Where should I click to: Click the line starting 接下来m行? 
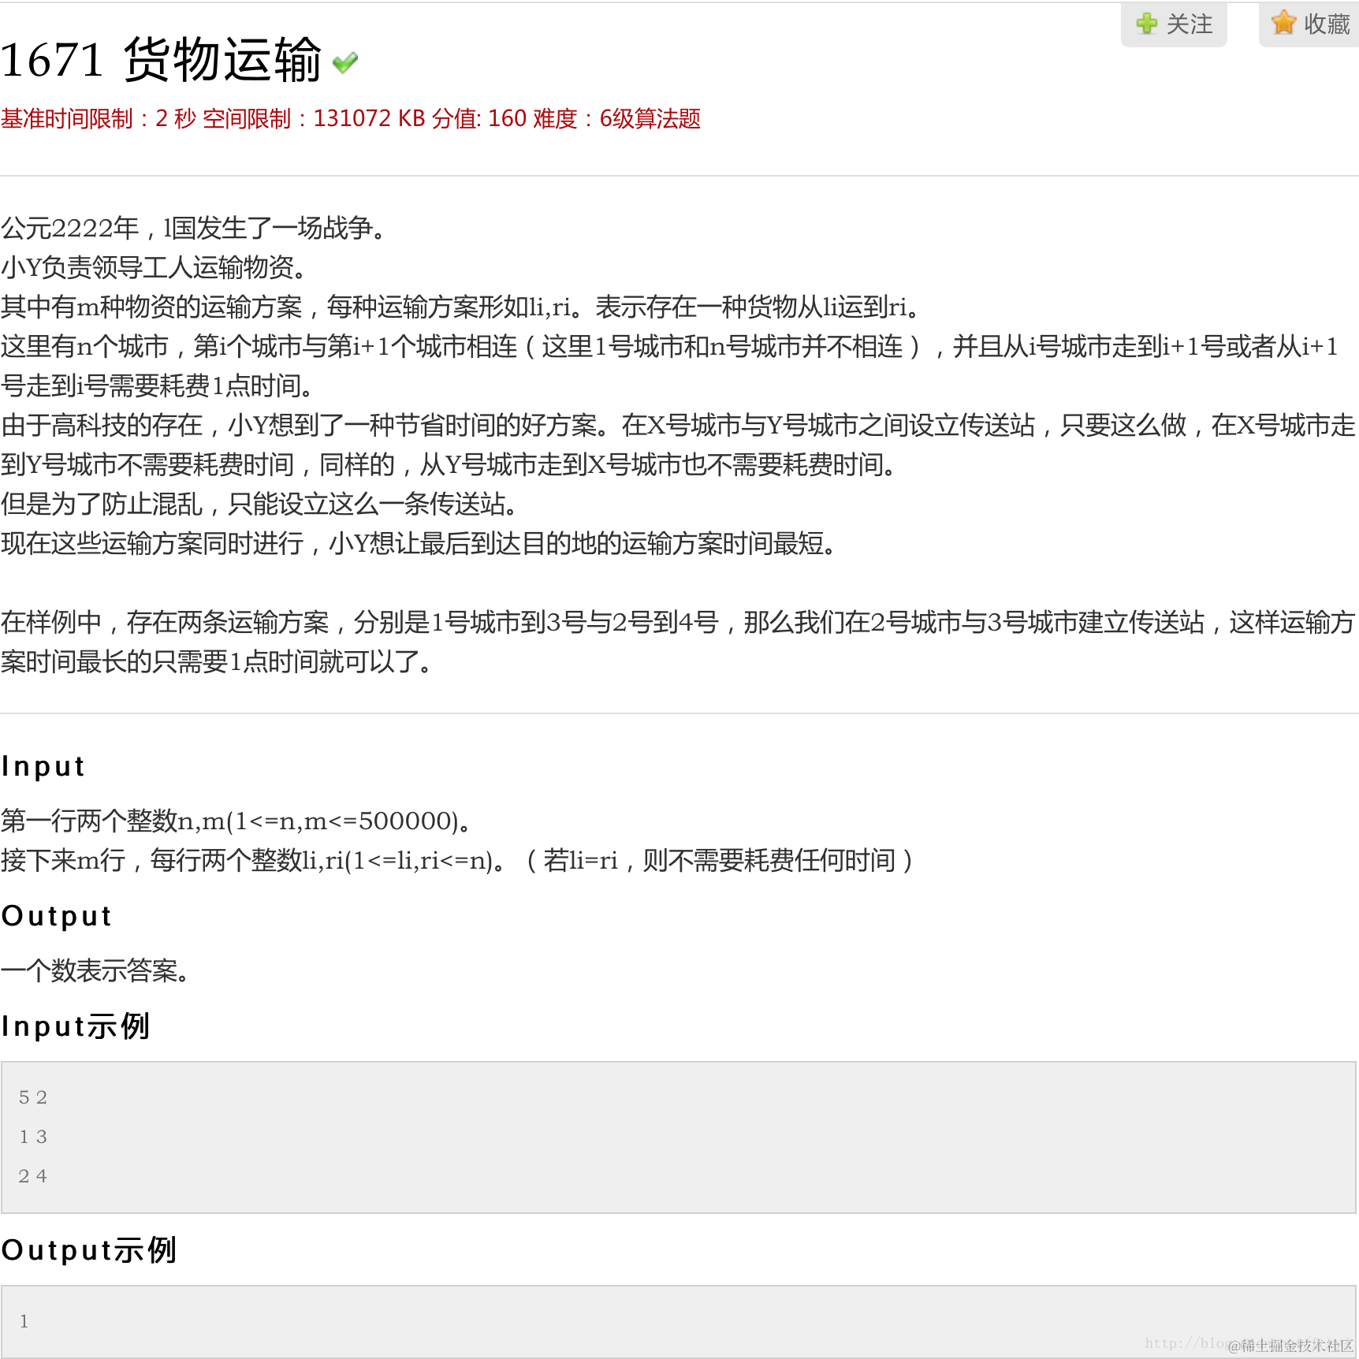pos(457,861)
